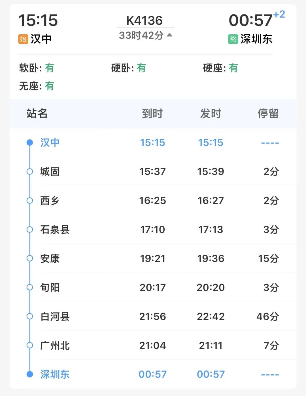The image size is (306, 396).
Task: Click the 停留 column header
Action: pyautogui.click(x=268, y=114)
